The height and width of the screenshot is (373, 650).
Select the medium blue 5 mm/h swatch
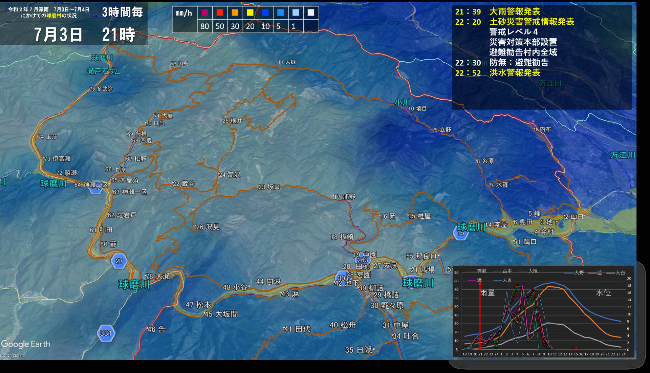[x=281, y=13]
